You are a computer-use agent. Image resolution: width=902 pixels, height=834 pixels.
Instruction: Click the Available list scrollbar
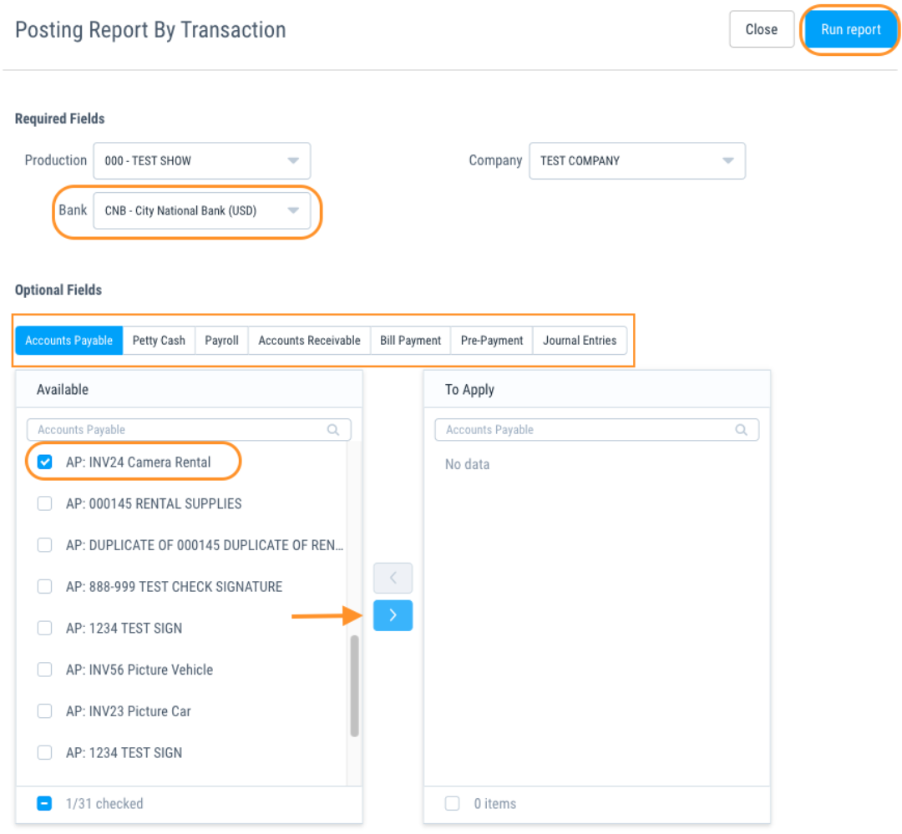coord(354,685)
